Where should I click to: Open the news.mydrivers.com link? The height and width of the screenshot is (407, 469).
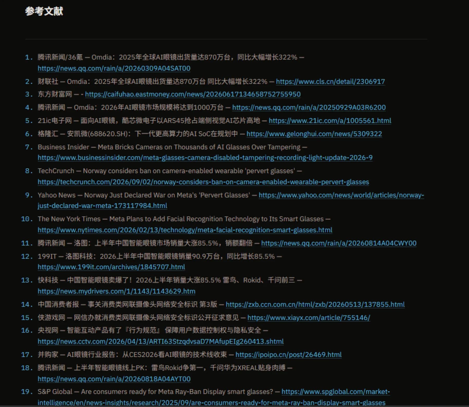click(116, 291)
